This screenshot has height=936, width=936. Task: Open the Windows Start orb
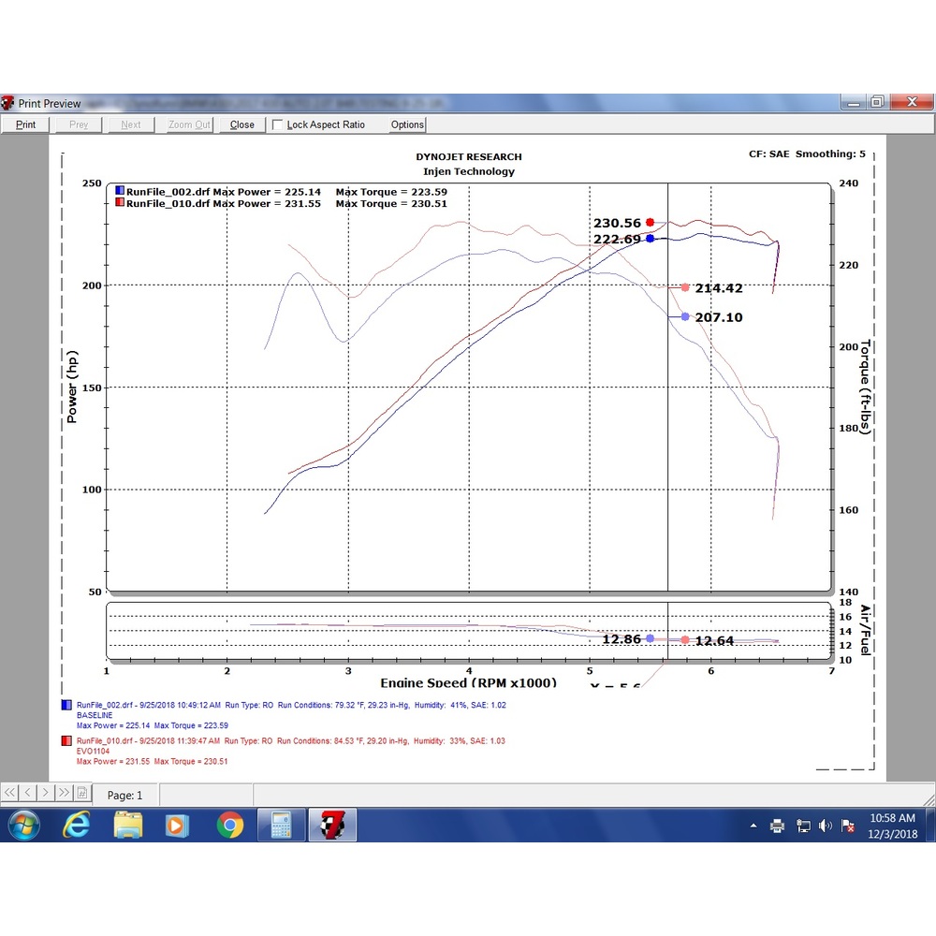[x=24, y=826]
